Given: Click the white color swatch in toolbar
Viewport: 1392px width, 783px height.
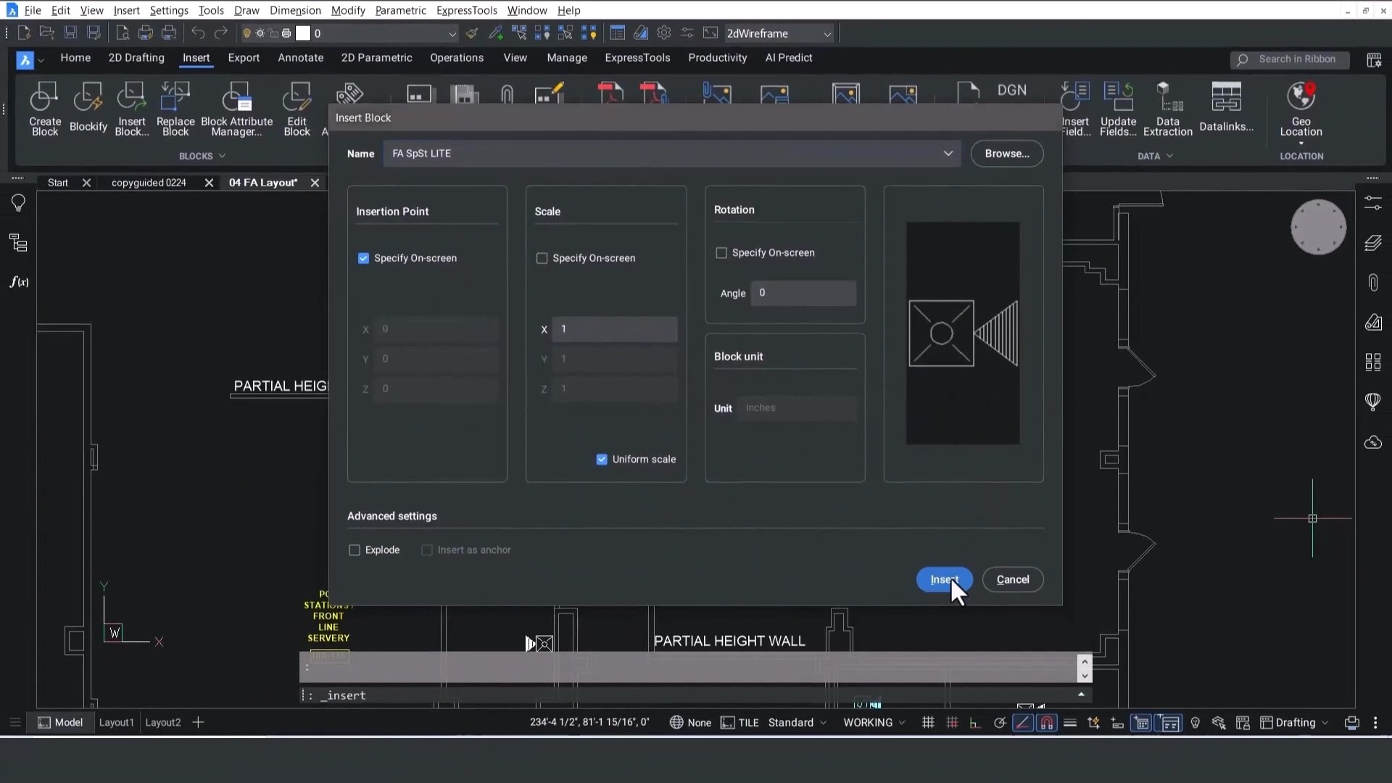Looking at the screenshot, I should tap(304, 33).
